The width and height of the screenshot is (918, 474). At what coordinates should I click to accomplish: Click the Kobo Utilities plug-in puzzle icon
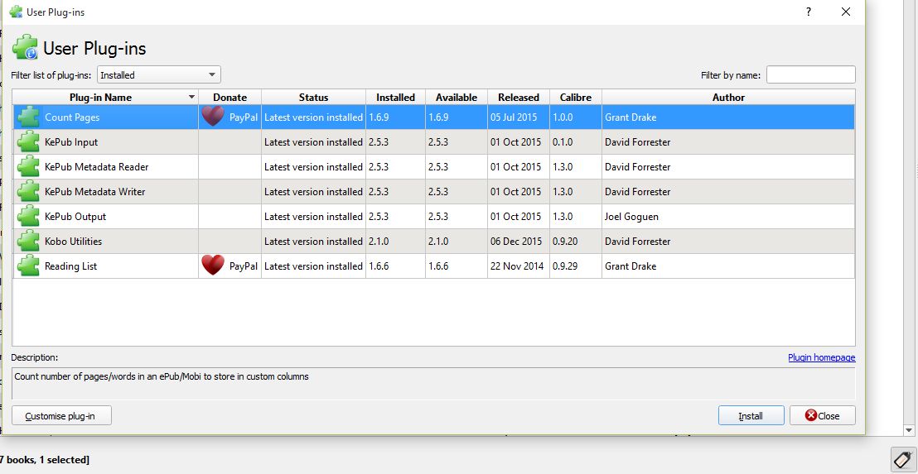pos(28,241)
